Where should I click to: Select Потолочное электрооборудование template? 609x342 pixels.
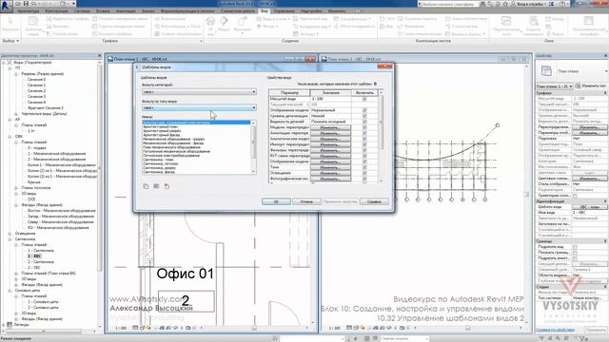171,156
